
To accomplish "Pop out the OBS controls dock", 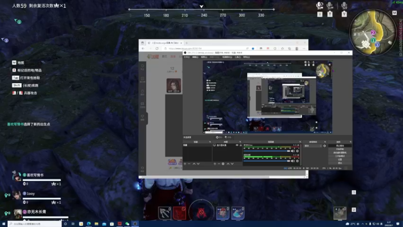I will click(350, 142).
